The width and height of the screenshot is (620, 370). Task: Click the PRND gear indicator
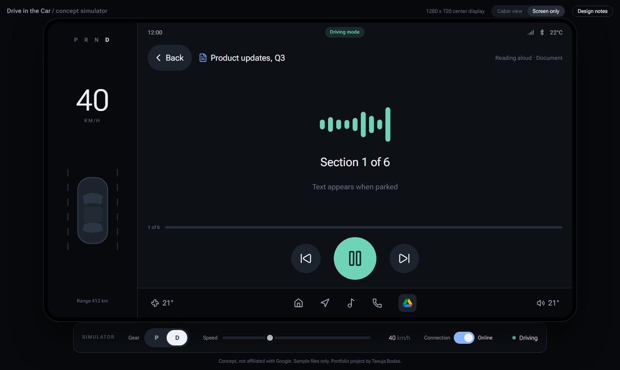[92, 40]
